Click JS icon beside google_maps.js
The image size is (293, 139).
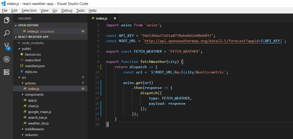tap(25, 112)
